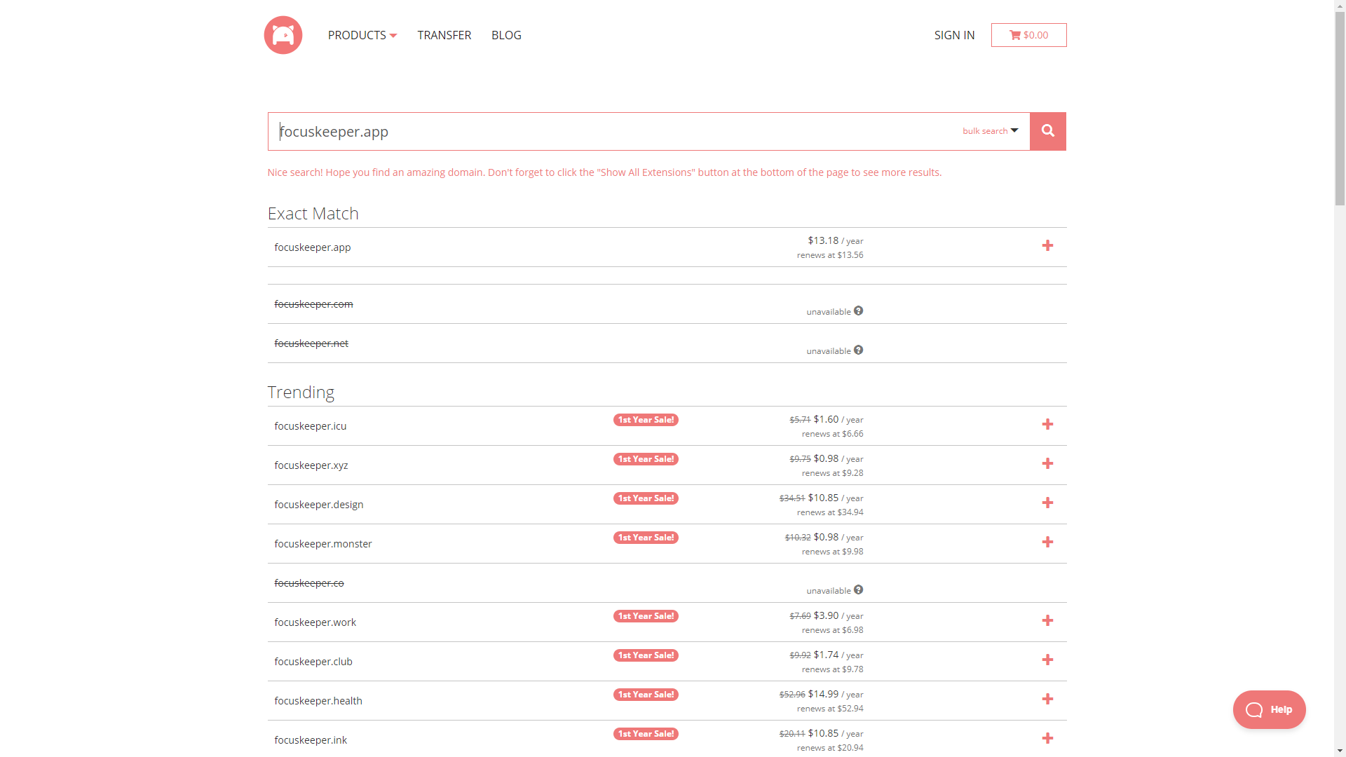1346x757 pixels.
Task: Go to the Transfer page
Action: [x=444, y=35]
